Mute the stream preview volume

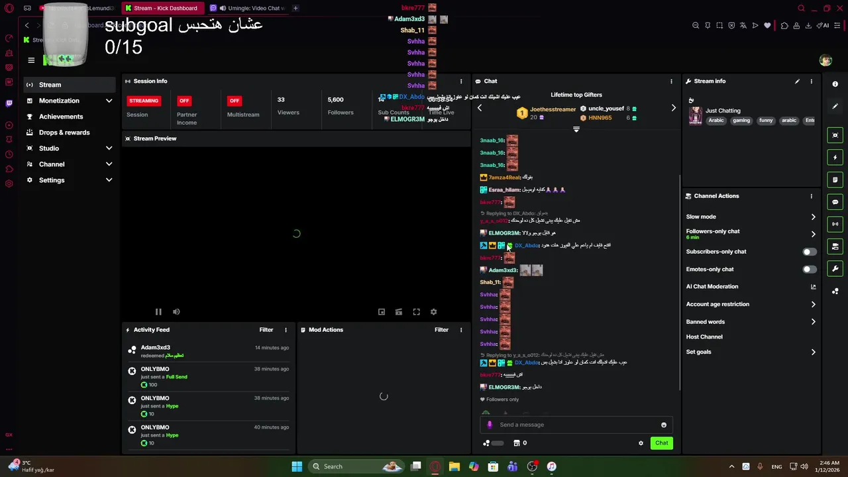click(176, 312)
